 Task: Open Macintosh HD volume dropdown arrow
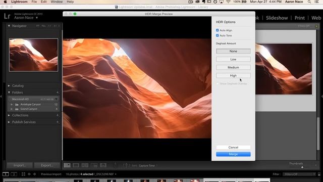tap(56, 99)
